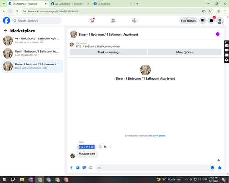Open a new browser tab

click(137, 4)
